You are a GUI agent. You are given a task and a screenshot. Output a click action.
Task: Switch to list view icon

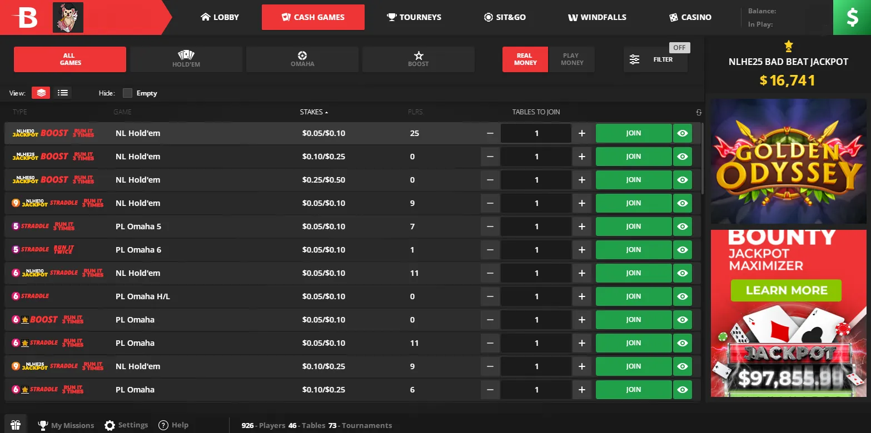click(x=63, y=93)
